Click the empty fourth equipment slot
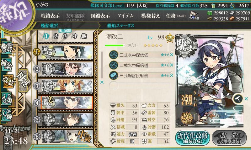 click(x=139, y=85)
